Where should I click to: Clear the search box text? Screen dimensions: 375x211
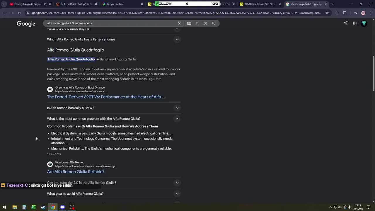pos(179,23)
